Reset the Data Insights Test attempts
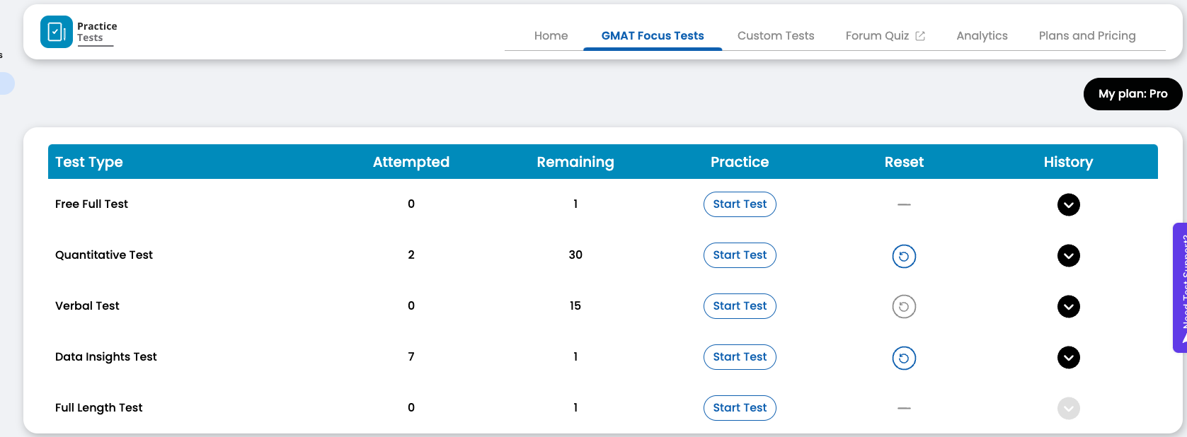The height and width of the screenshot is (437, 1187). (904, 358)
